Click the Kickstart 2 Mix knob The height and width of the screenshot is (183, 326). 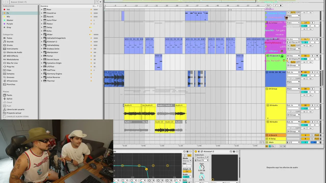[x=202, y=177]
